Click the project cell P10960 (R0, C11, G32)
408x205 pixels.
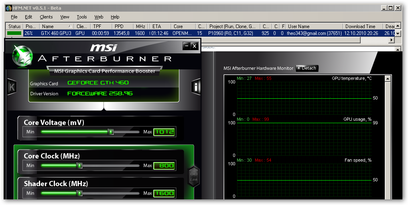[231, 33]
